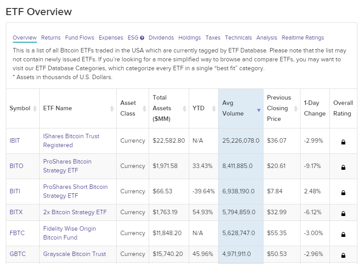Open the Fund Flows tab

tap(80, 38)
